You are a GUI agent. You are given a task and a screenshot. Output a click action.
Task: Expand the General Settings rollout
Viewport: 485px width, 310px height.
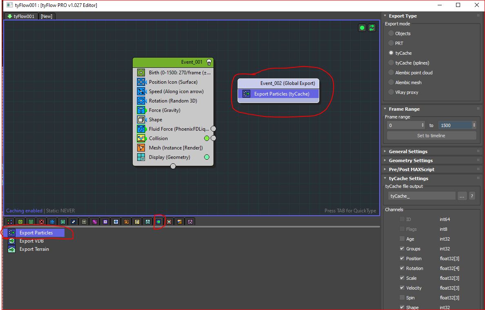[x=385, y=151]
